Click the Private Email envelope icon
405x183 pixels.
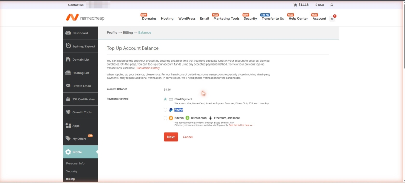[68, 86]
